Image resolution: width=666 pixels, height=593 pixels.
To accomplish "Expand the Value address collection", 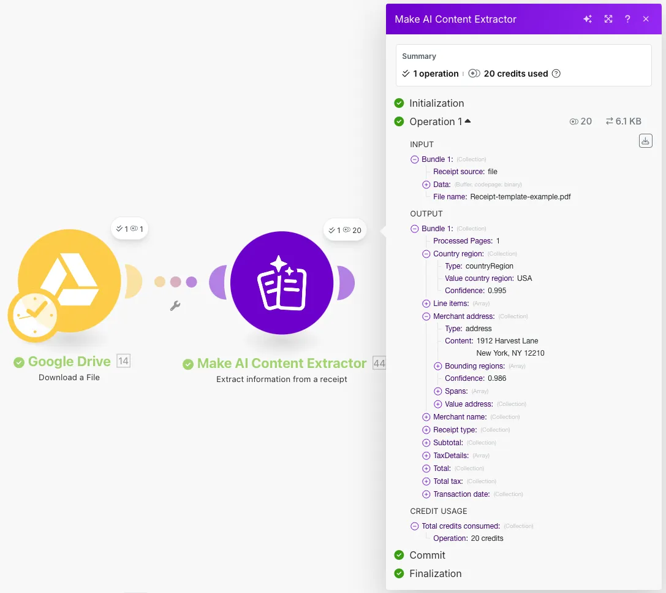I will [437, 404].
